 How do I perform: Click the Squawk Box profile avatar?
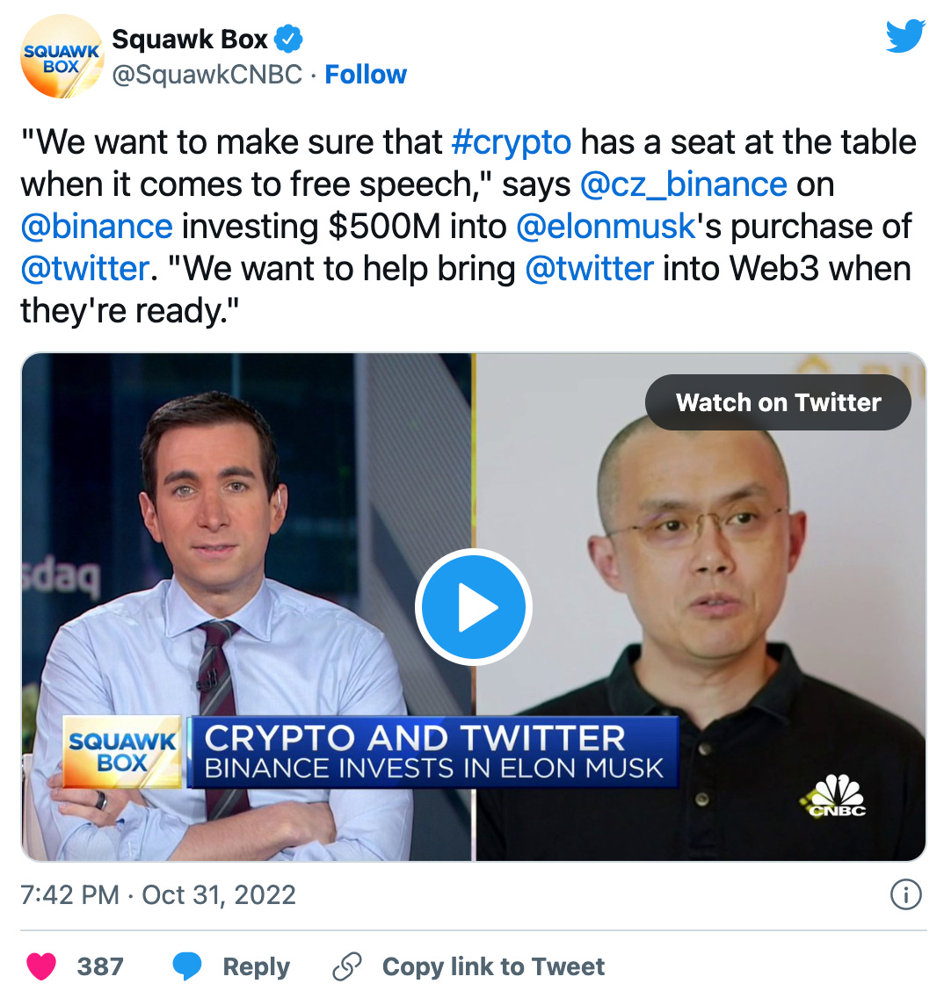point(62,57)
